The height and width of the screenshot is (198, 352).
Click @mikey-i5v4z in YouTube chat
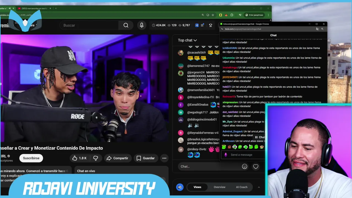[197, 149]
